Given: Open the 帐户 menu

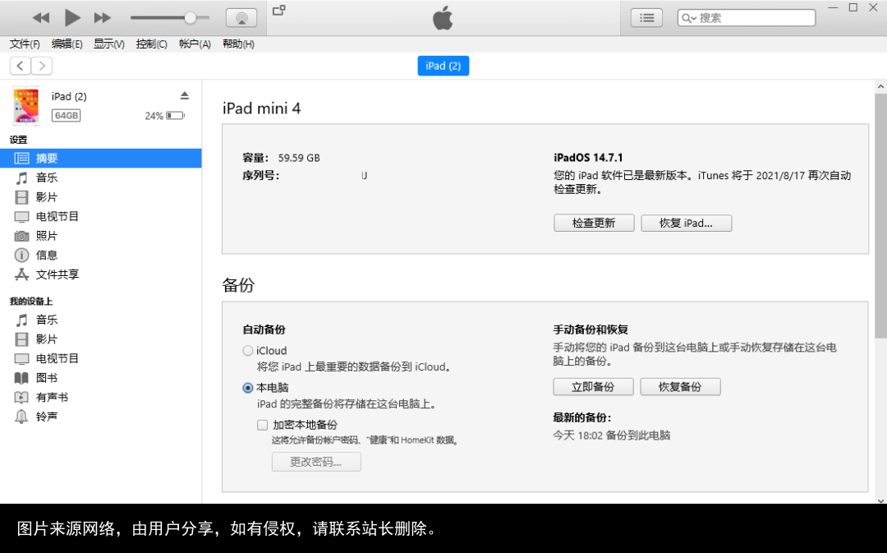Looking at the screenshot, I should pos(194,44).
